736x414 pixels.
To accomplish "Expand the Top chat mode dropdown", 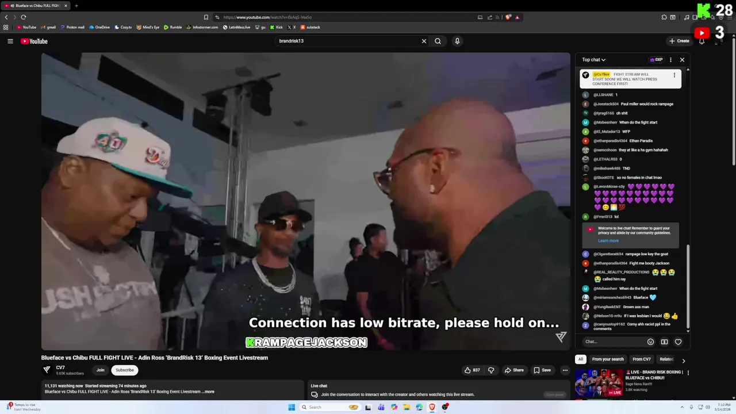I will (593, 60).
